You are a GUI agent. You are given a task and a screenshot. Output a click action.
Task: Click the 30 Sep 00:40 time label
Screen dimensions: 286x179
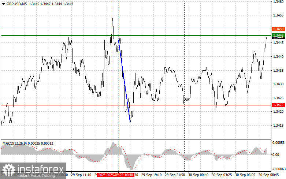click(x=198, y=175)
